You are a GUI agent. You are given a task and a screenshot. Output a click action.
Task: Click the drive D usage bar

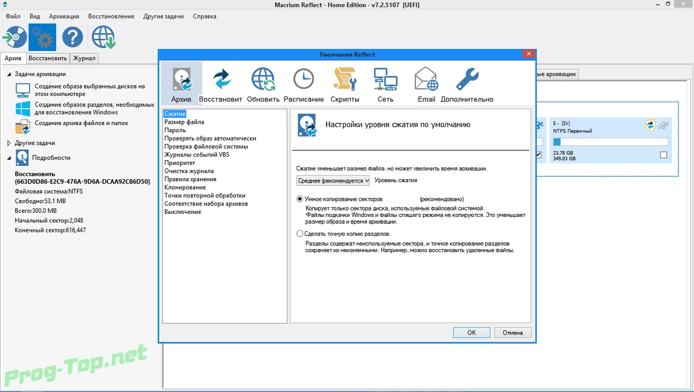tap(610, 142)
